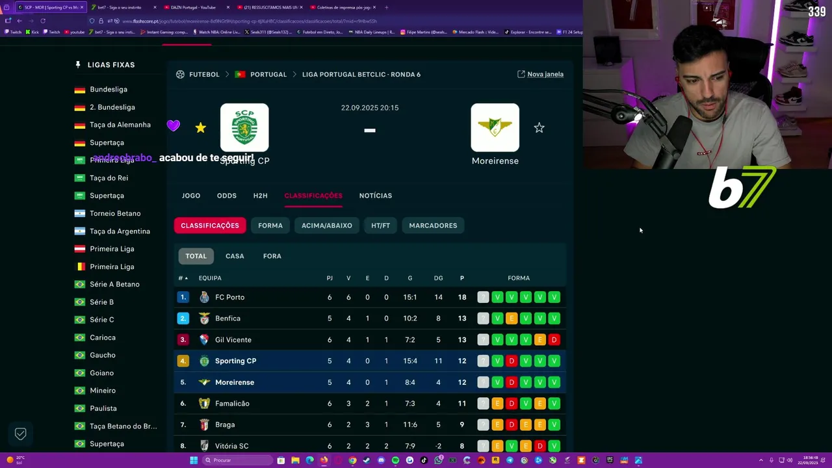This screenshot has height=468, width=832.
Task: Select the FORA standings filter
Action: tap(272, 256)
